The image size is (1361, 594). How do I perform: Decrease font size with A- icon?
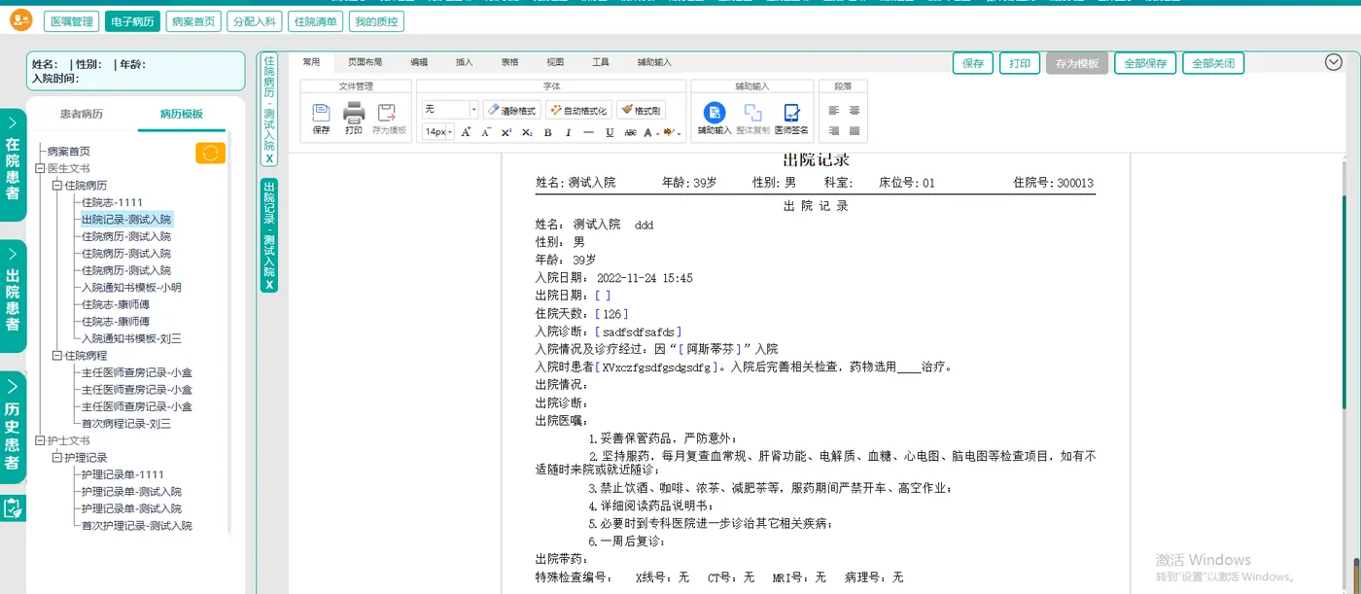(x=486, y=132)
